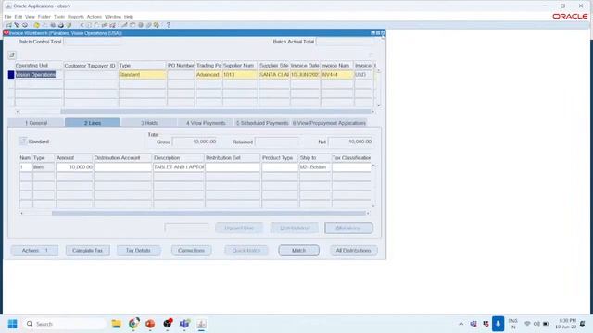
Task: Click the Find (flashlight) toolbar icon
Action: click(17, 25)
